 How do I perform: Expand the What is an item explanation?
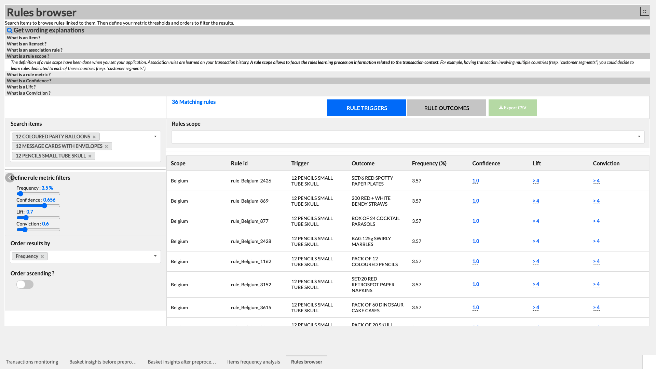[x=23, y=38]
